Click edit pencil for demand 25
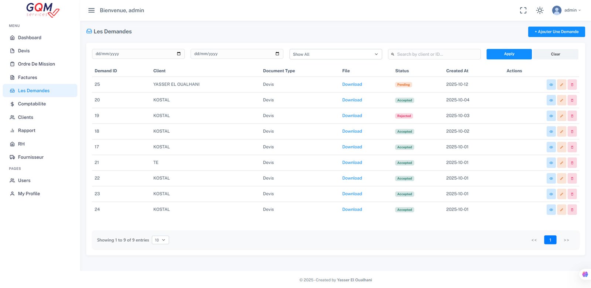The height and width of the screenshot is (288, 591). coord(561,84)
